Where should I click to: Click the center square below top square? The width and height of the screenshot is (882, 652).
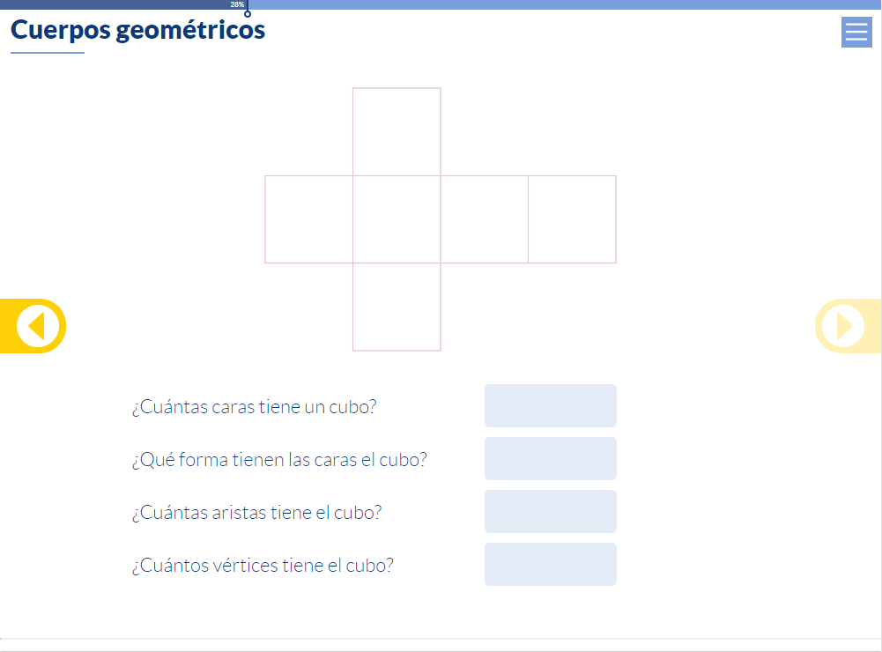[397, 219]
